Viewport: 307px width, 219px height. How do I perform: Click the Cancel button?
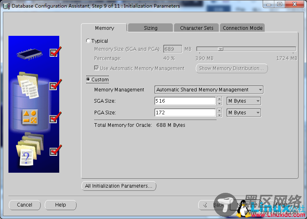25,205
